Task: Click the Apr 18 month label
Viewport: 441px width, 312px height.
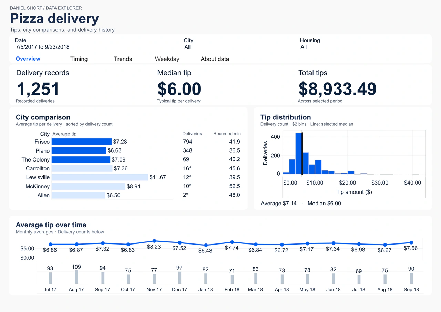Action: tap(282, 290)
